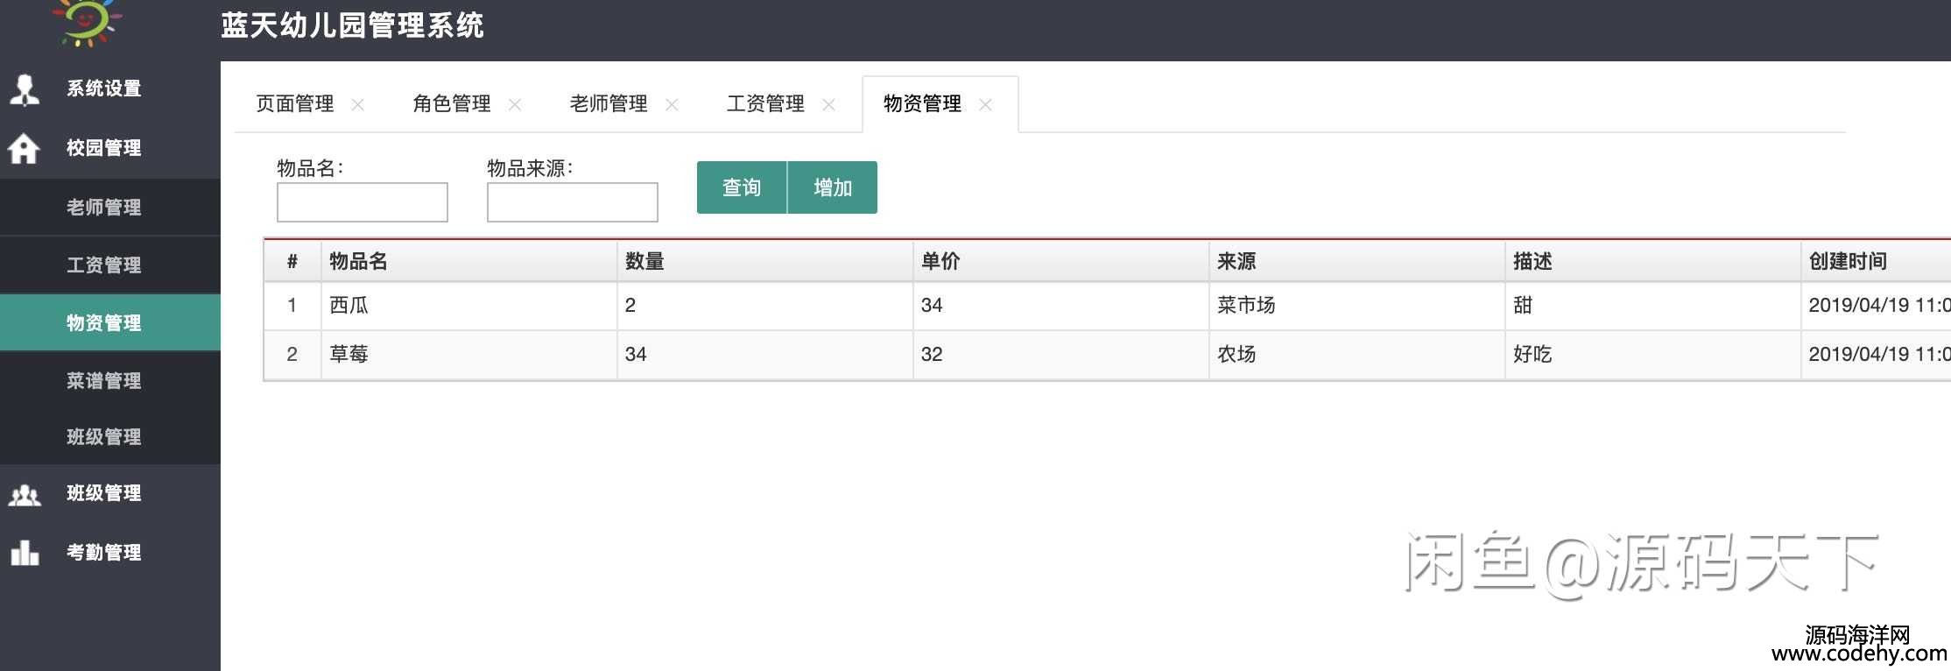Click row number 2 cell

click(292, 355)
